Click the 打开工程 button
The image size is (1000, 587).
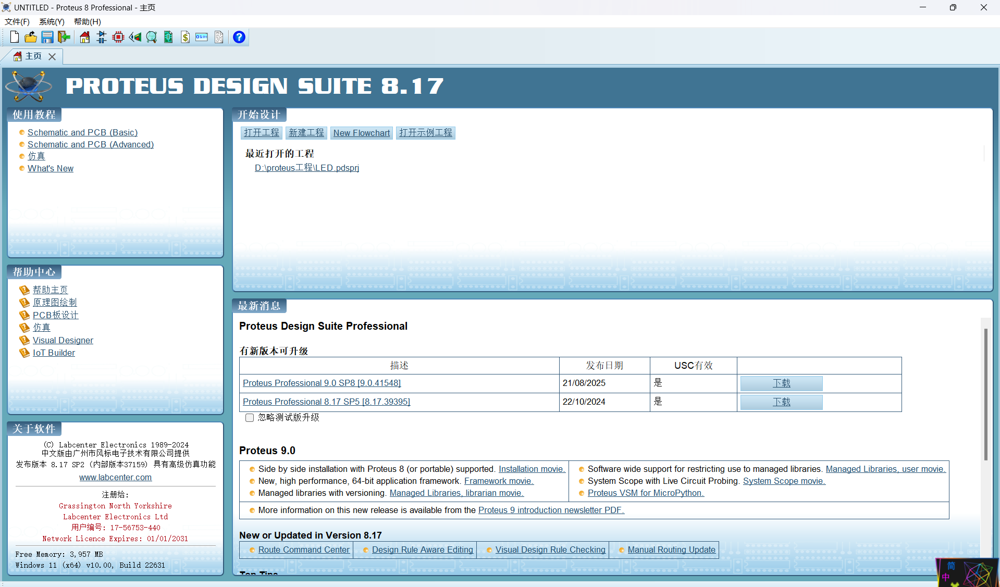pyautogui.click(x=262, y=133)
